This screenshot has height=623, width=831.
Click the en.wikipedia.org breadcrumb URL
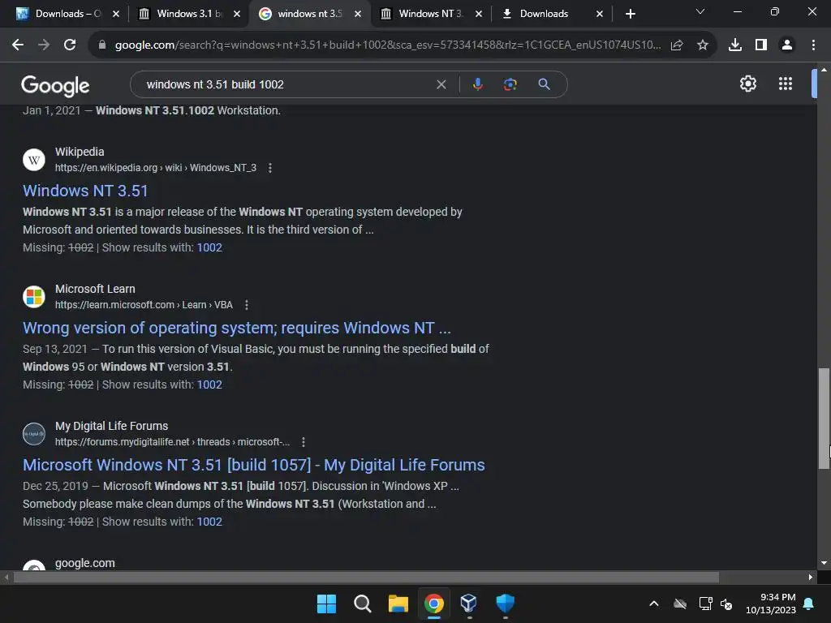156,168
